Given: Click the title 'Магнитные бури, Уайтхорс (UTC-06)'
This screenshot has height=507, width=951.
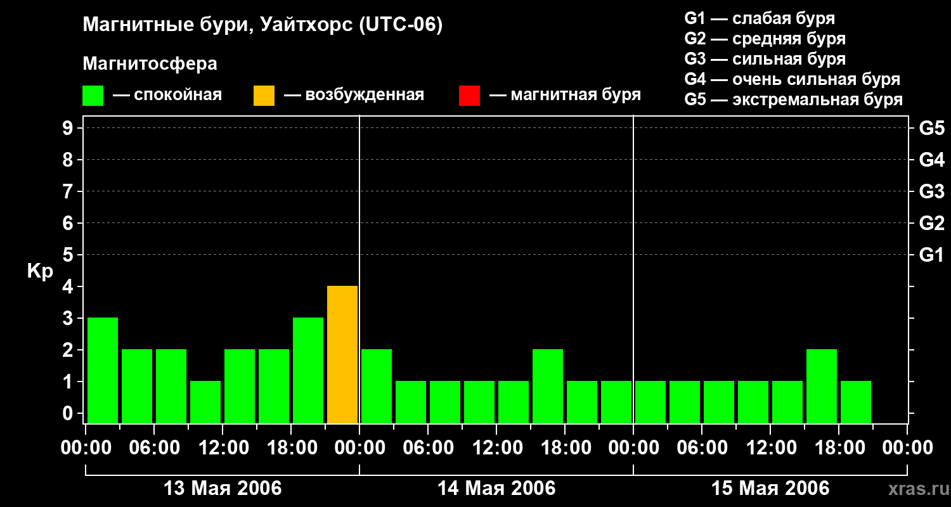Looking at the screenshot, I should tap(262, 25).
